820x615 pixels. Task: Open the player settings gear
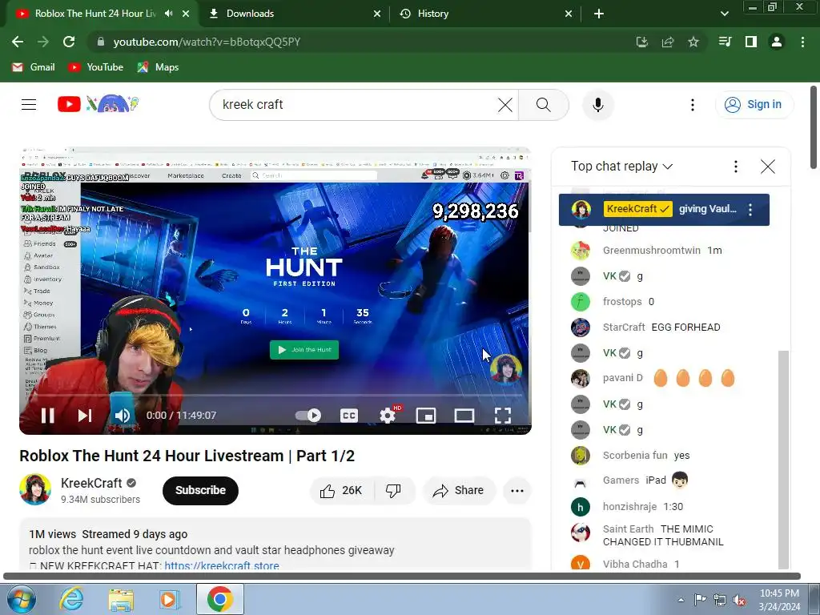click(x=388, y=416)
